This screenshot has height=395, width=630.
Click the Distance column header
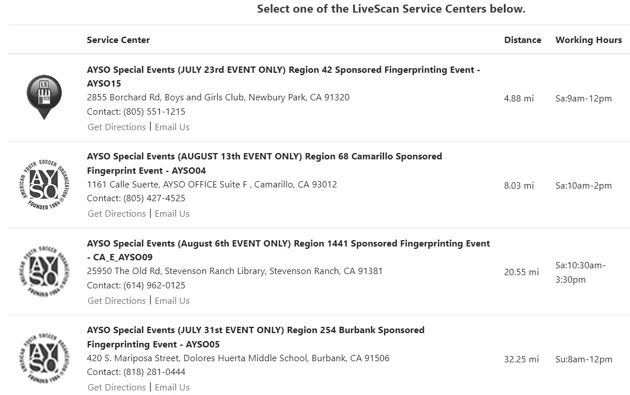(x=523, y=40)
